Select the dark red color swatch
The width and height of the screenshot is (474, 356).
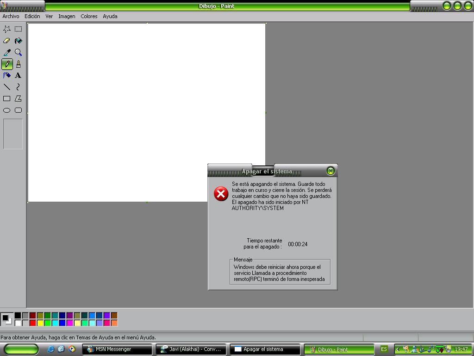click(33, 316)
